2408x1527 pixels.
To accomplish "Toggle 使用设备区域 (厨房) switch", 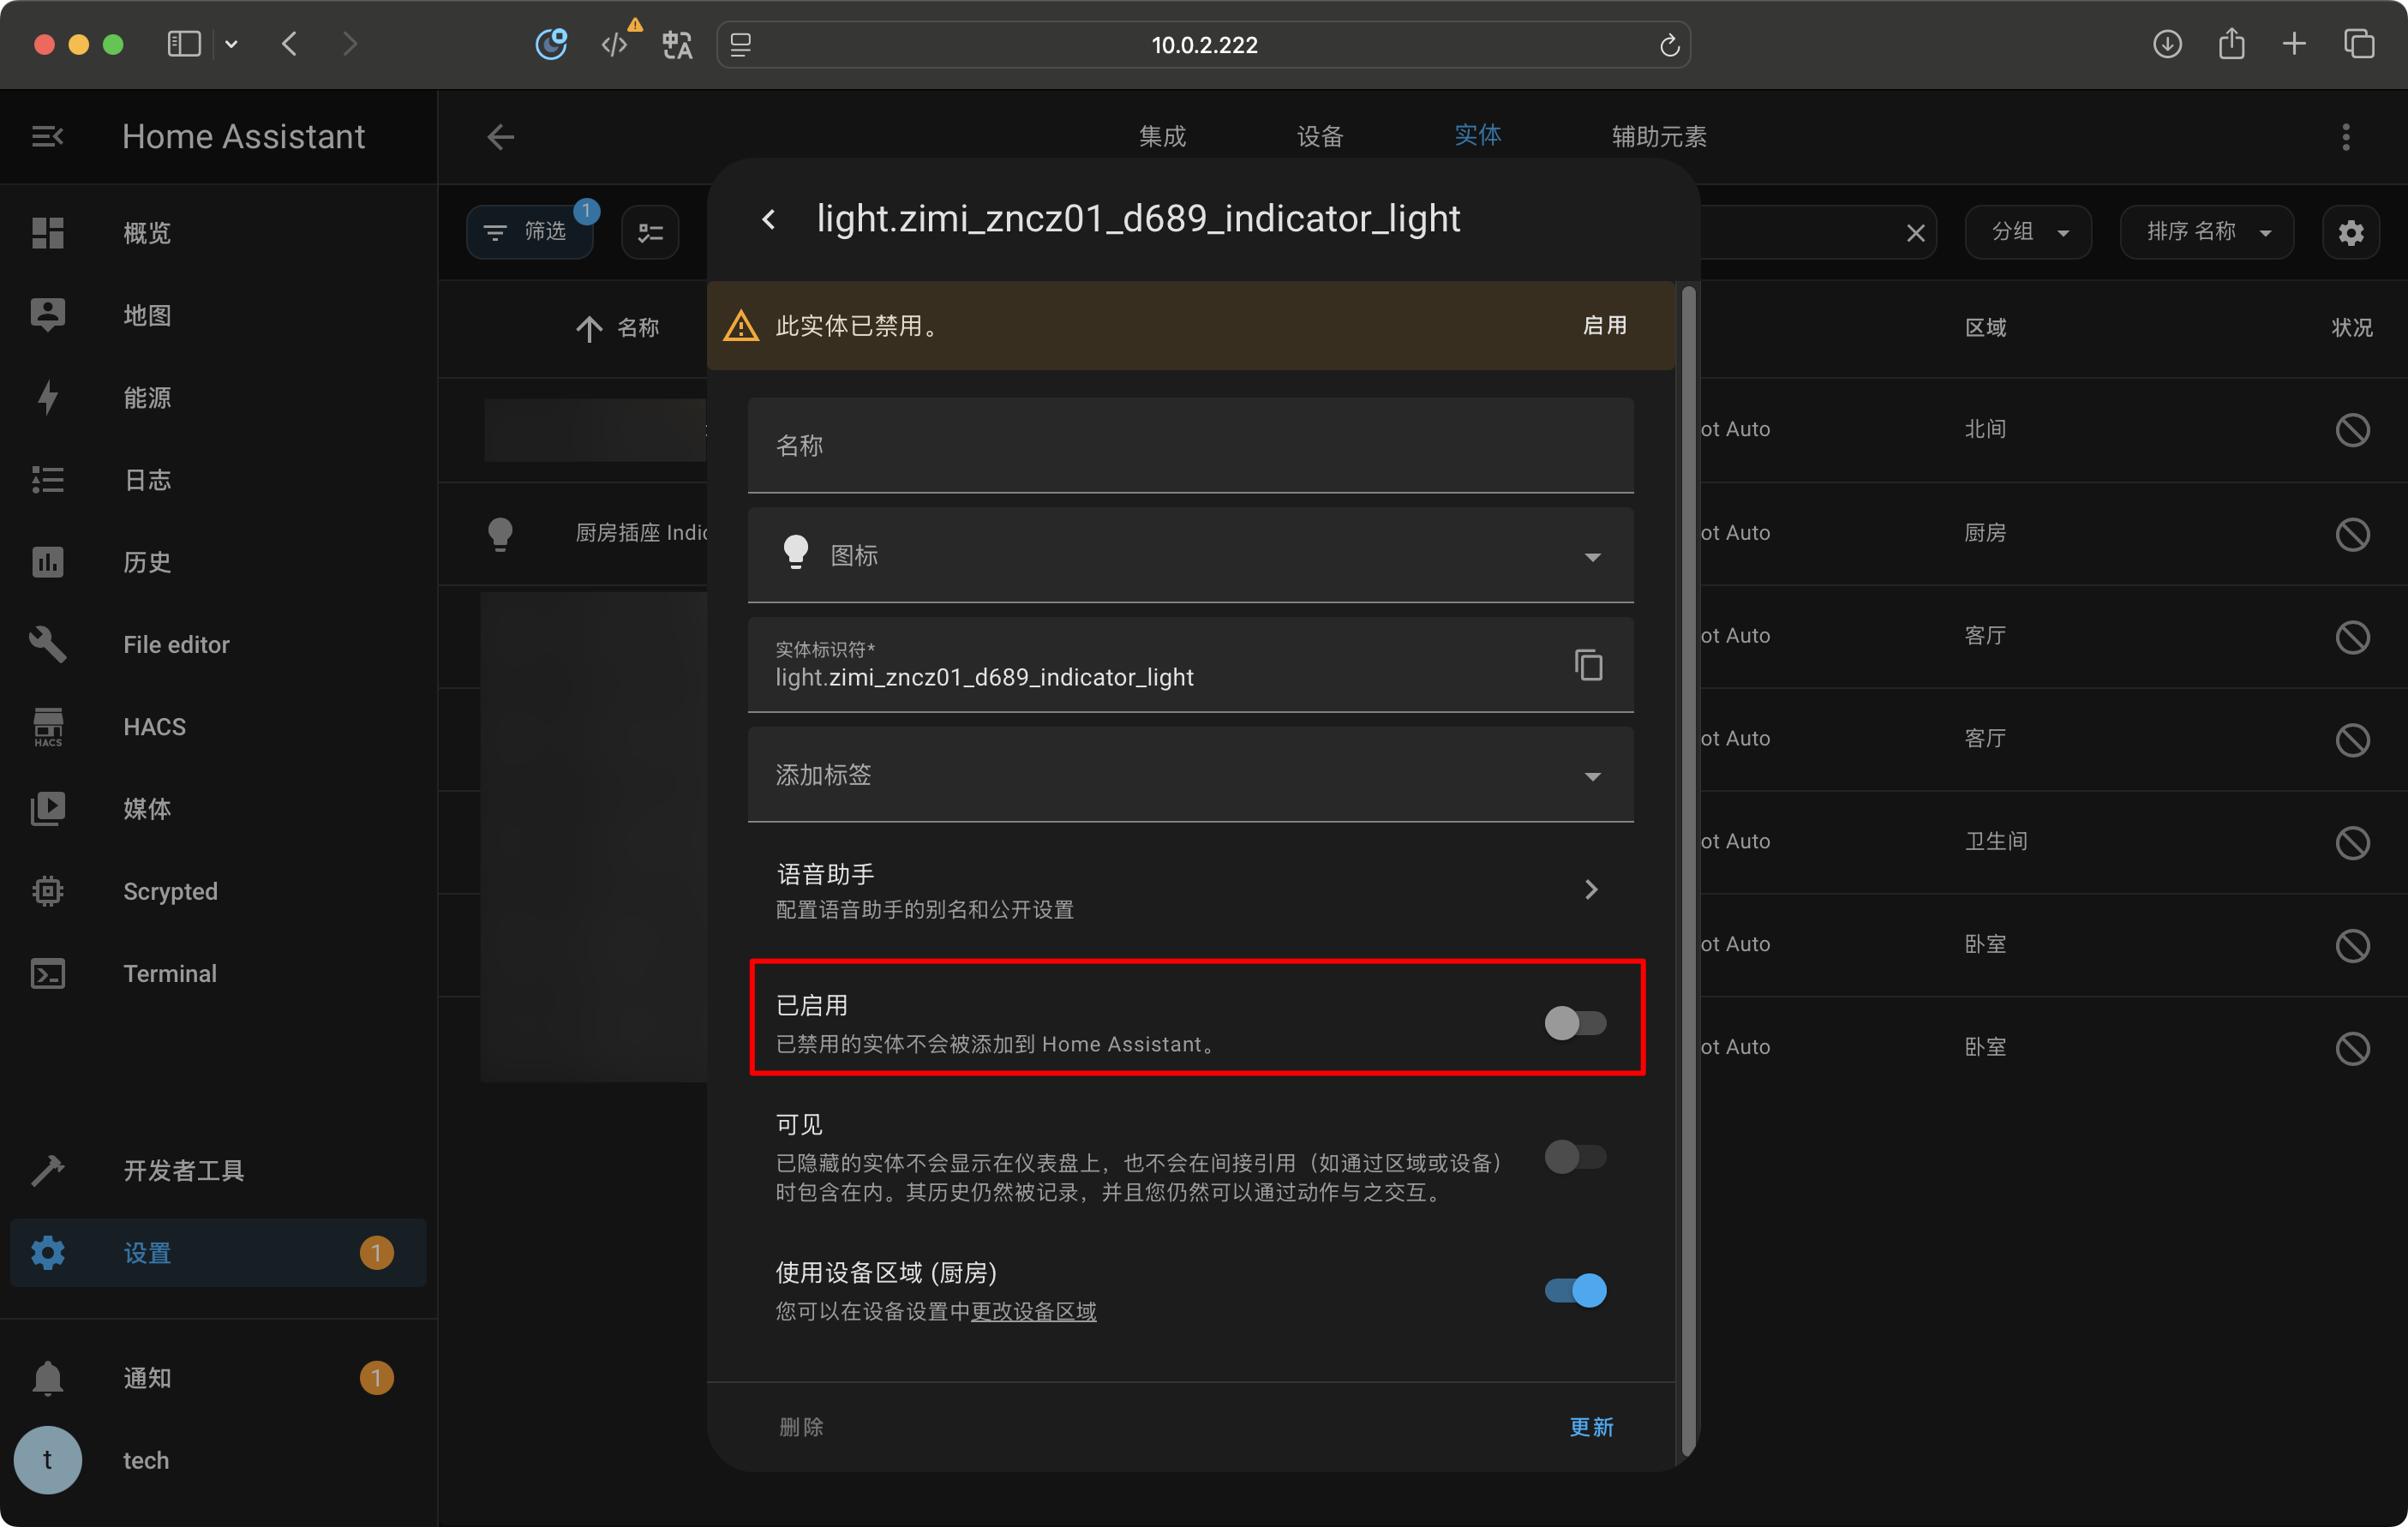I will point(1575,1290).
